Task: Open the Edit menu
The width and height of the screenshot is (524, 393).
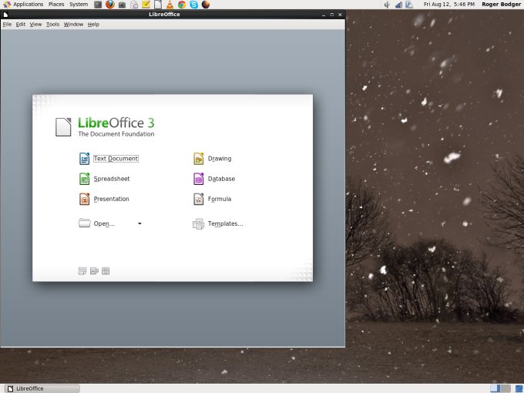Action: click(21, 25)
